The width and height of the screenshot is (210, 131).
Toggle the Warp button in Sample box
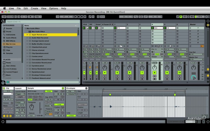(x=49, y=91)
